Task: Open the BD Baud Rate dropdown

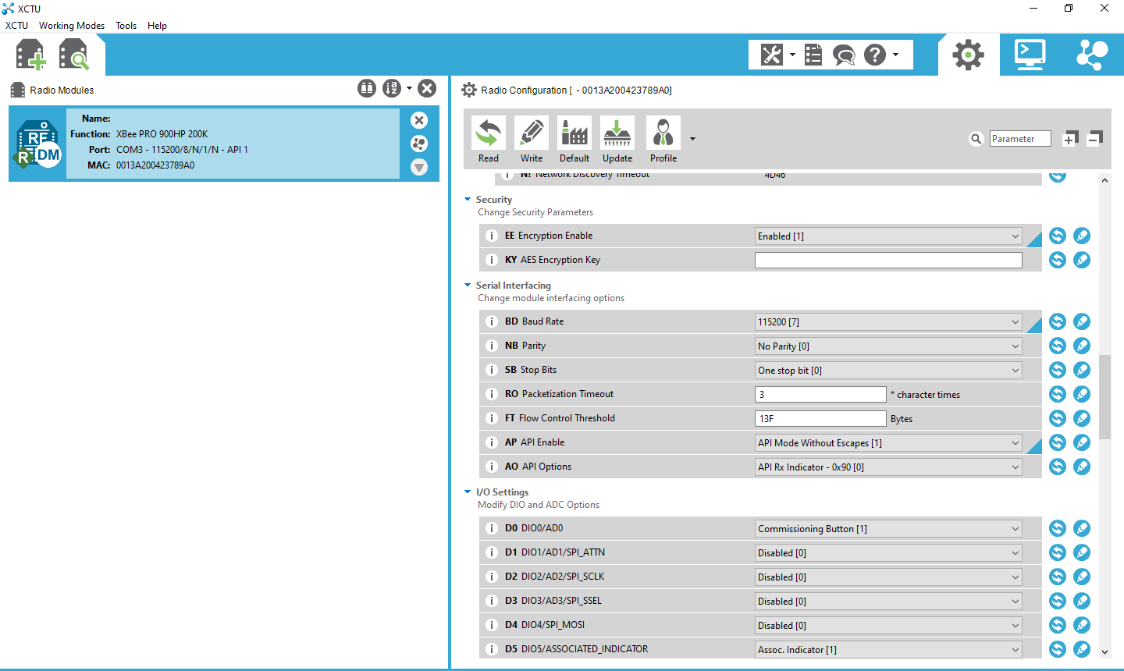Action: pyautogui.click(x=888, y=322)
